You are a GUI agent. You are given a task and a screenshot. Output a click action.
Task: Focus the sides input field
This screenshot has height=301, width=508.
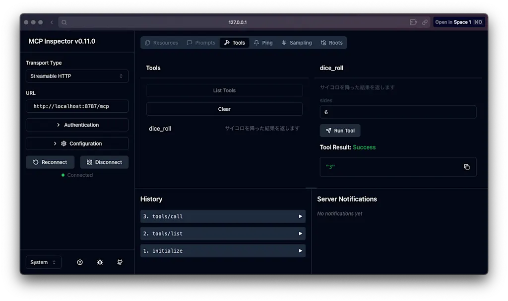pos(398,112)
